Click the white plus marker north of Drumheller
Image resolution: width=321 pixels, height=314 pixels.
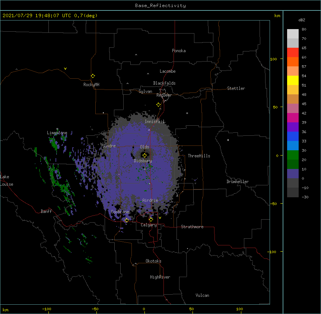[228, 140]
